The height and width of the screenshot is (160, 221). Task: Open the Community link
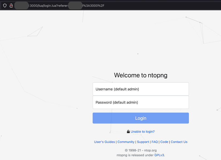pyautogui.click(x=126, y=142)
